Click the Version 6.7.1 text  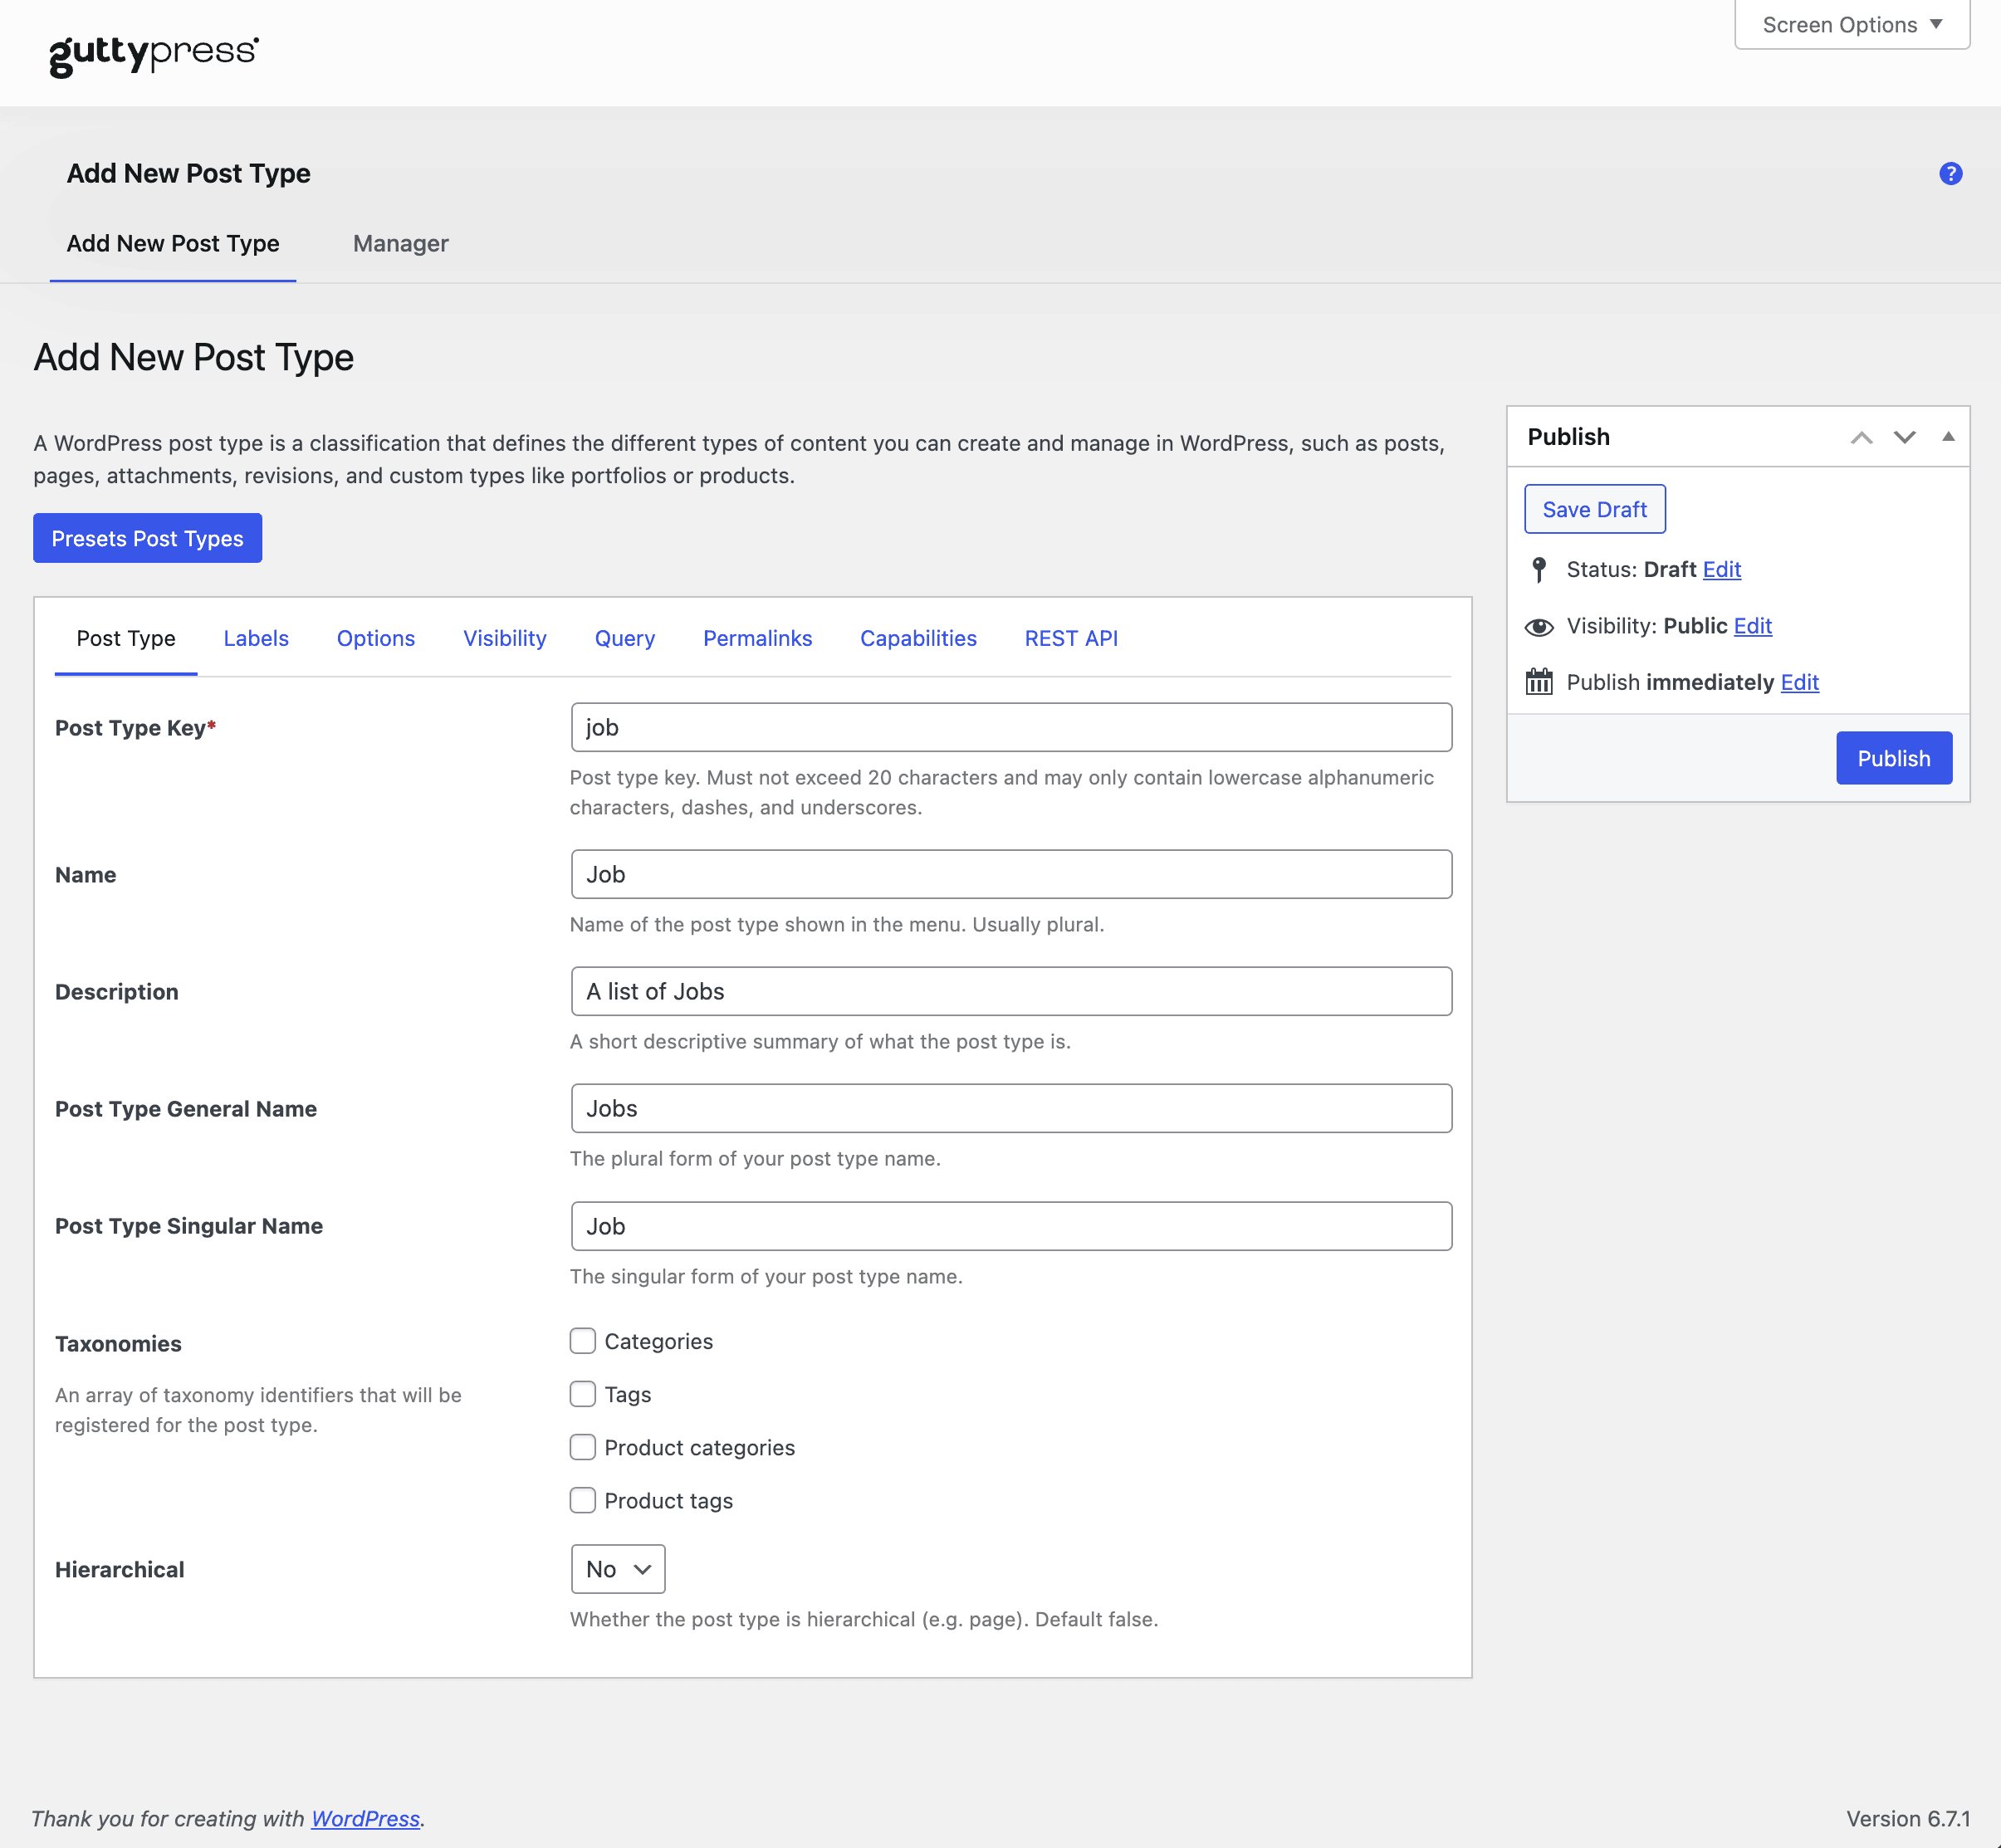click(x=1907, y=1818)
